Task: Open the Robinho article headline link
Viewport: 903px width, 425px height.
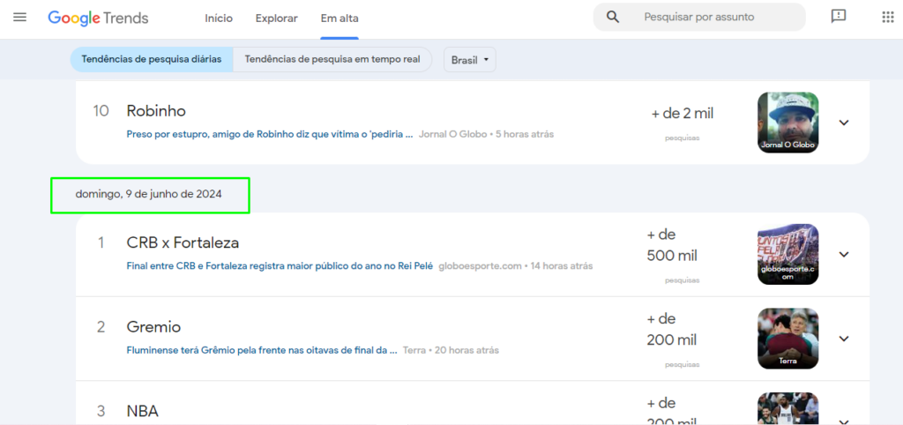Action: tap(270, 134)
